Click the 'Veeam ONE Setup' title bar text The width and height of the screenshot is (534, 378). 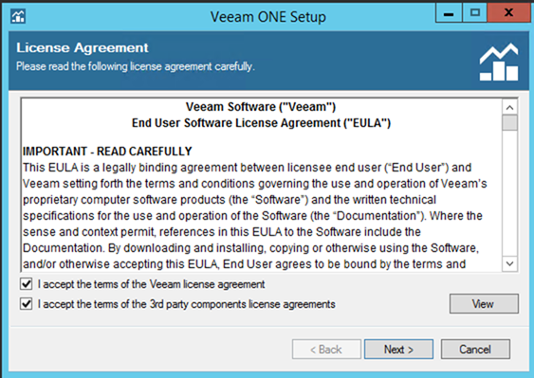268,17
